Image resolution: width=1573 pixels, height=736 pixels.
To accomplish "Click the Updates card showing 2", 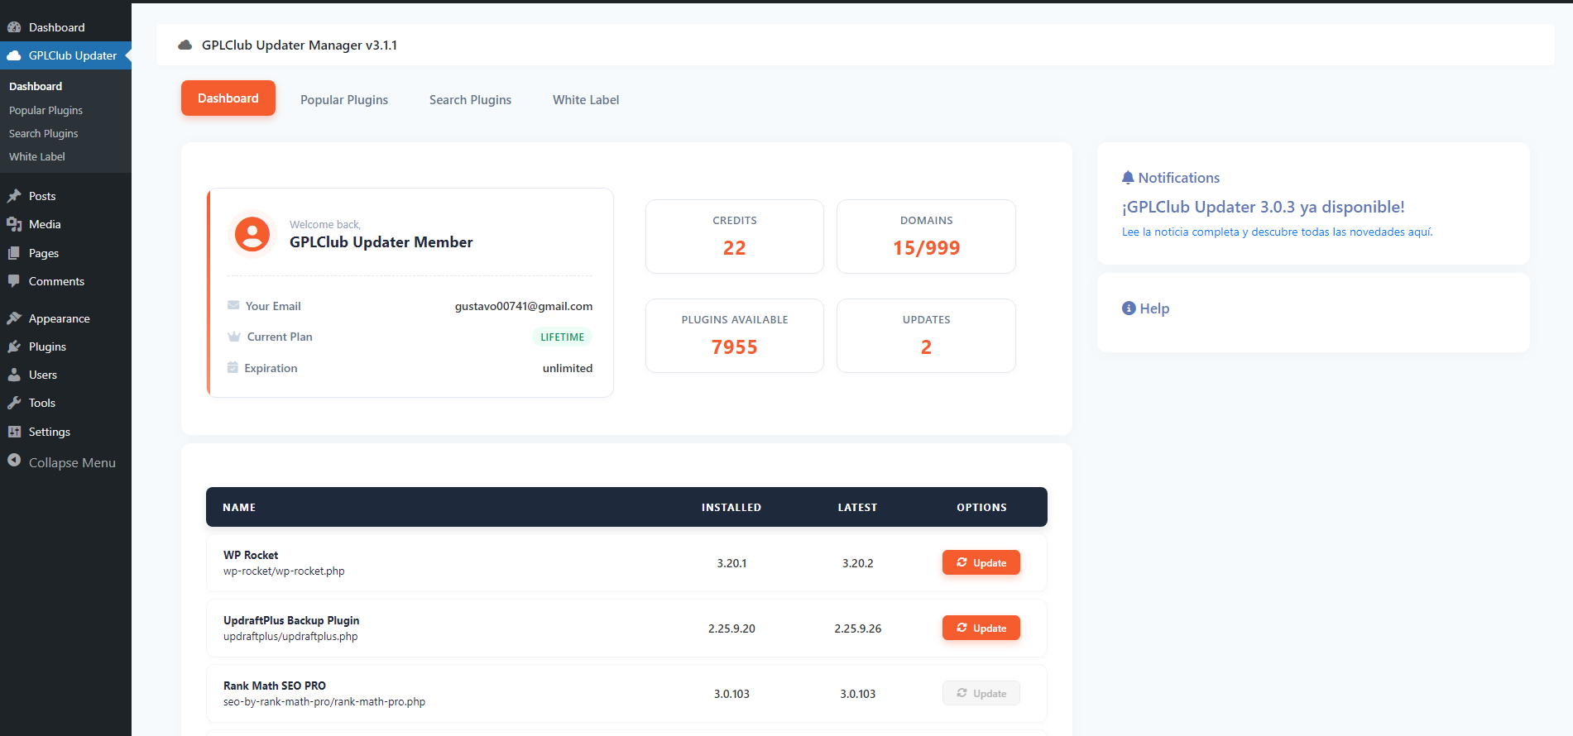I will point(926,336).
